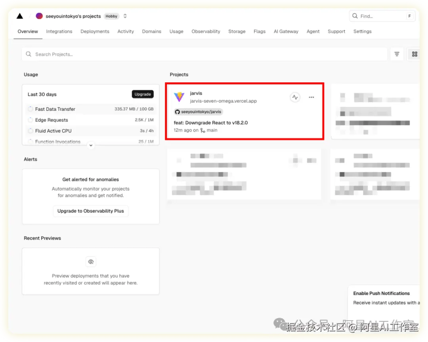Open the team switcher chevrons
This screenshot has width=428, height=342.
click(x=125, y=16)
